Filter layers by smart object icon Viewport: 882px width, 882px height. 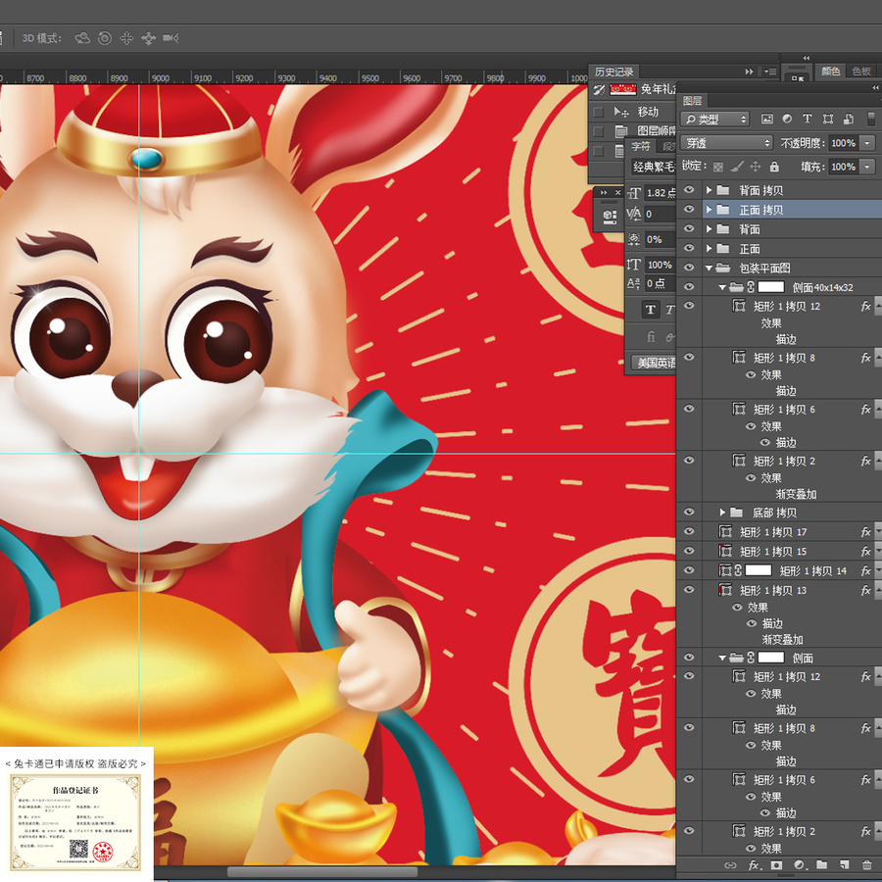tap(849, 119)
